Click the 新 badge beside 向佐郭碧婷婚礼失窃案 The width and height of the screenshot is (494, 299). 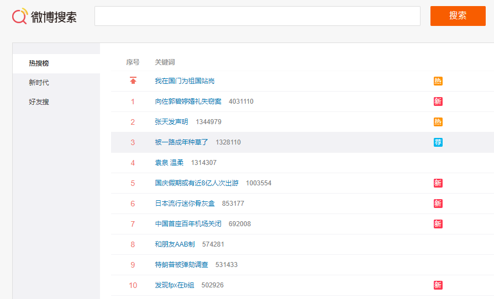pyautogui.click(x=438, y=102)
